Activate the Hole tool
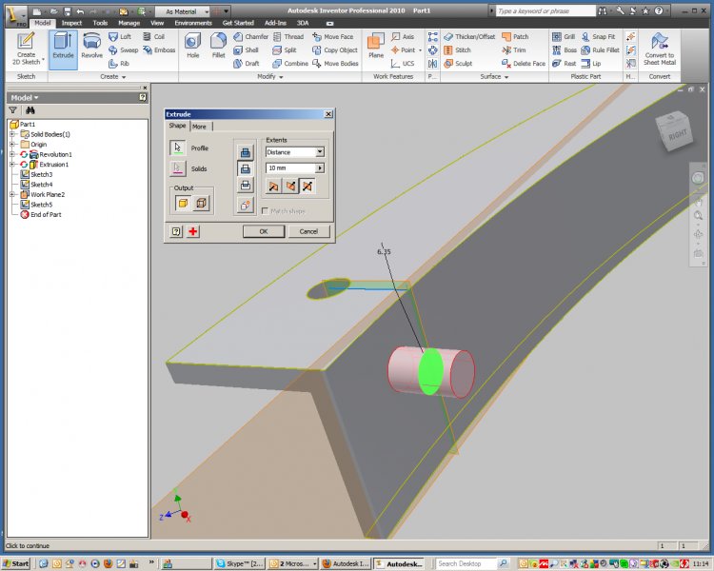 tap(192, 46)
